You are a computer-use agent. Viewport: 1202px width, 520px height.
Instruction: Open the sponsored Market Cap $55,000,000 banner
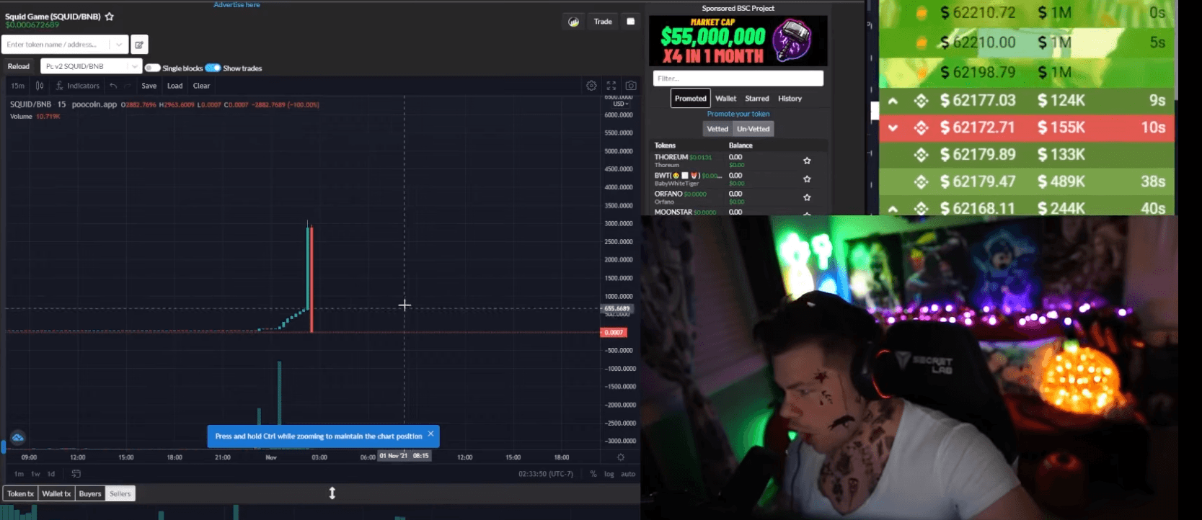point(738,41)
